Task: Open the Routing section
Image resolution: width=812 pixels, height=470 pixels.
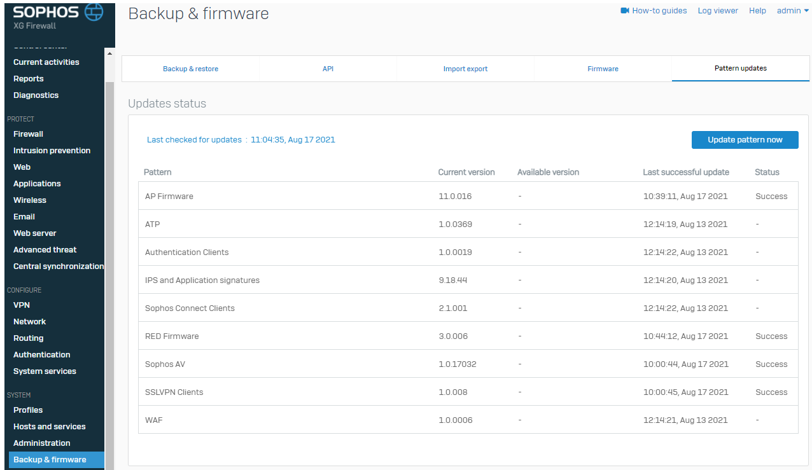Action: (x=29, y=338)
